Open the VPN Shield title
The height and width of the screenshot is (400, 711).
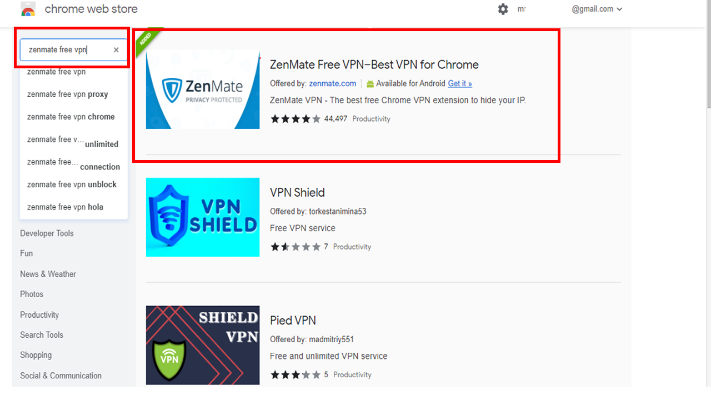[x=297, y=192]
